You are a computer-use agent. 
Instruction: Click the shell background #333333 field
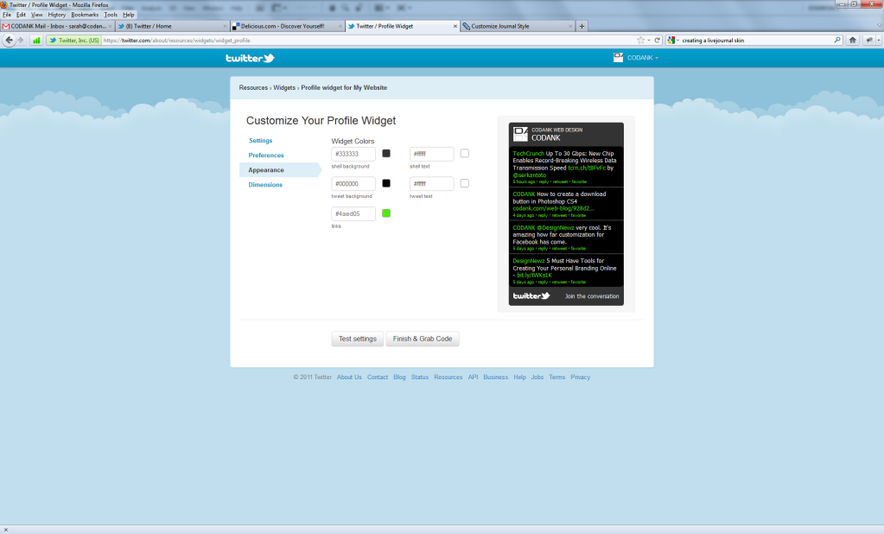[x=353, y=154]
